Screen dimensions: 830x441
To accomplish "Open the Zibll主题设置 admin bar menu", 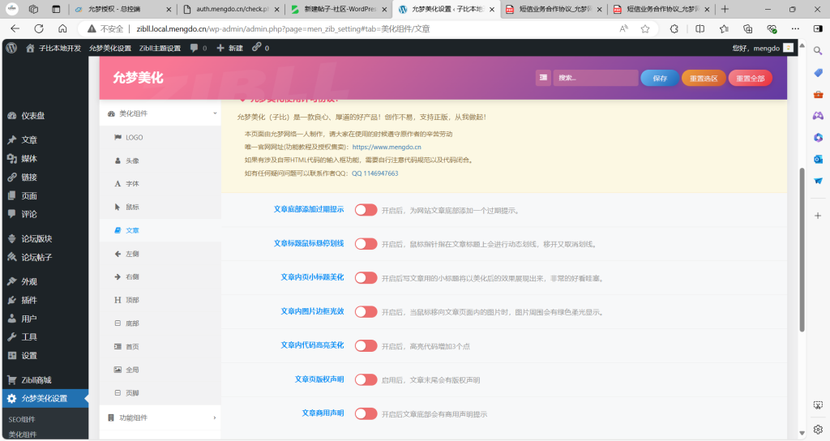I will (x=160, y=48).
